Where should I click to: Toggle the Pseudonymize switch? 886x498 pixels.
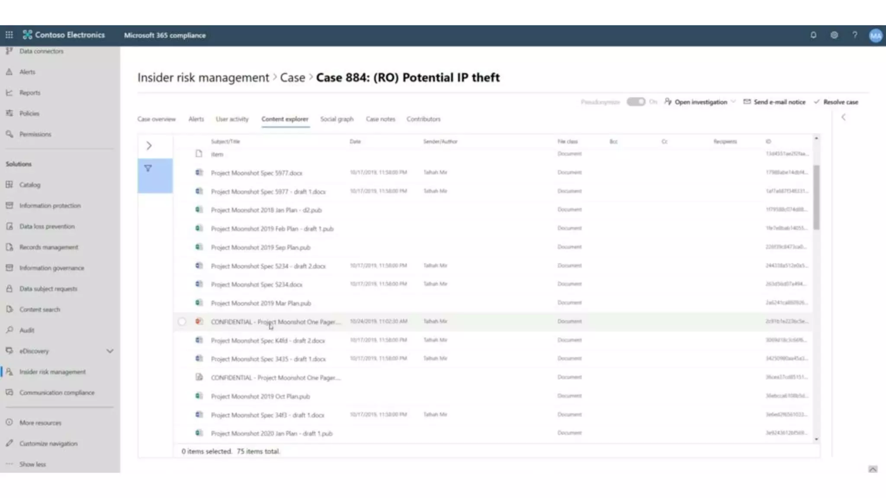tap(636, 102)
